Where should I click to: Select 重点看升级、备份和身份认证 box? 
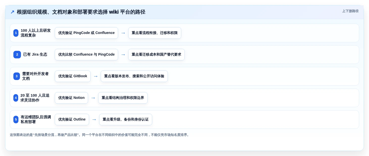tap(126, 120)
